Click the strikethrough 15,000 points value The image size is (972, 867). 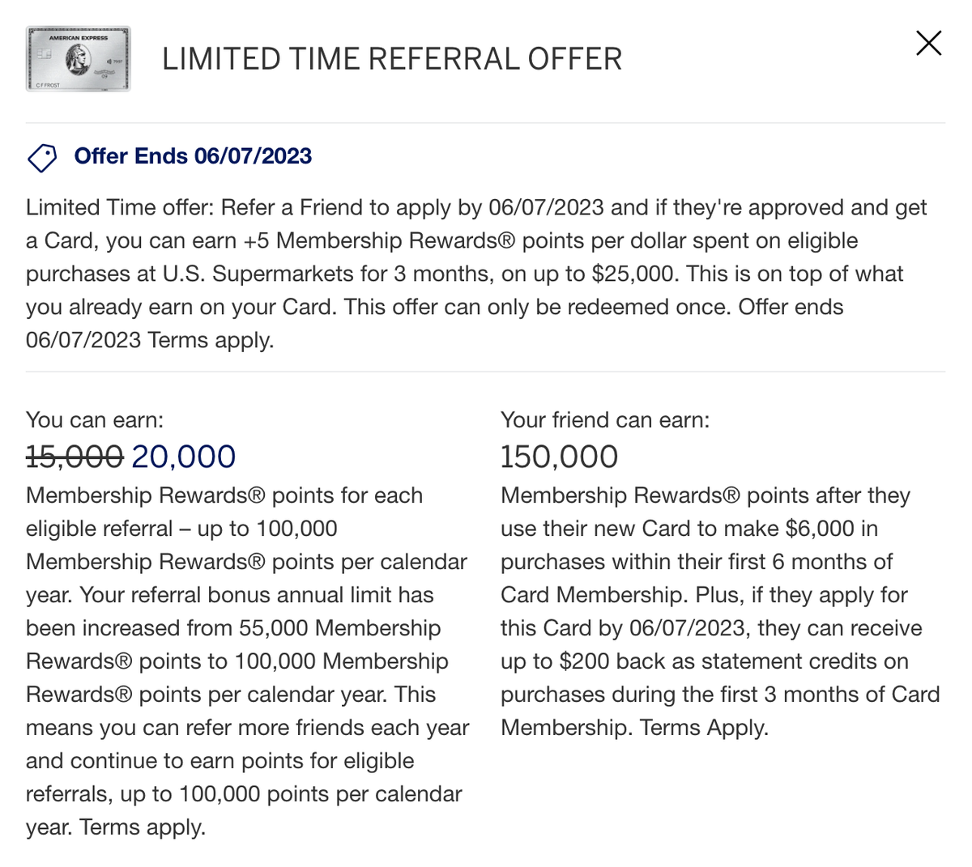point(75,456)
